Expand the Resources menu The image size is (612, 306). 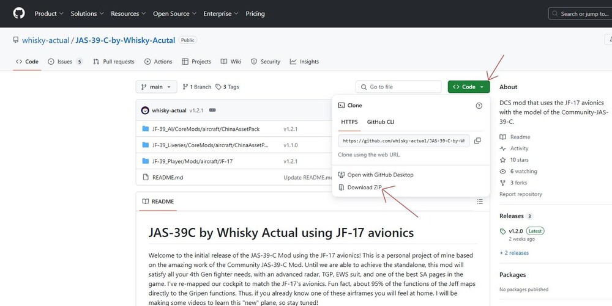tap(128, 13)
